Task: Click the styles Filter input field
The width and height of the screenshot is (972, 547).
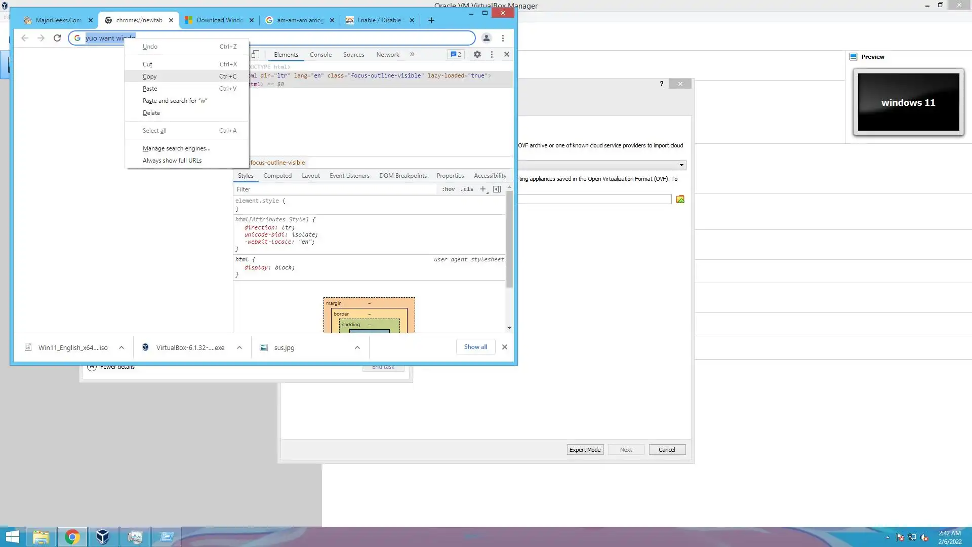Action: (334, 189)
